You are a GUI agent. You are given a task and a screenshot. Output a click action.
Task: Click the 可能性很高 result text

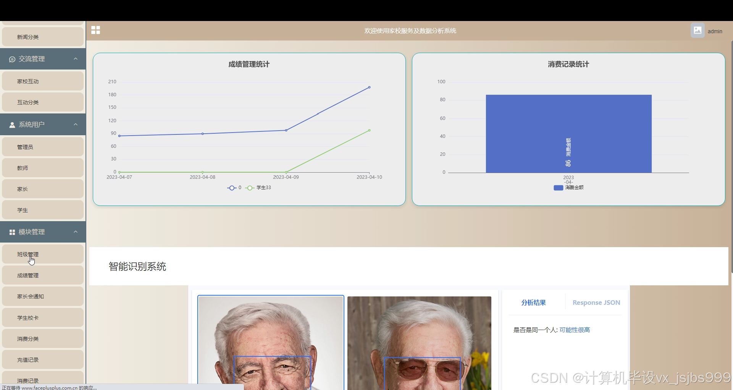(575, 330)
